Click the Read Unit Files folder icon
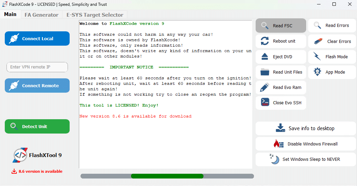The image size is (357, 186). click(265, 72)
